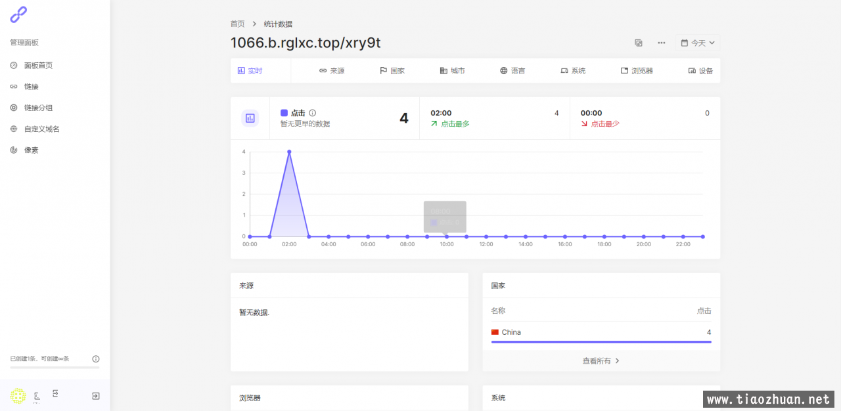Open 自定义域名 in the sidebar
This screenshot has height=411, width=841.
point(35,129)
